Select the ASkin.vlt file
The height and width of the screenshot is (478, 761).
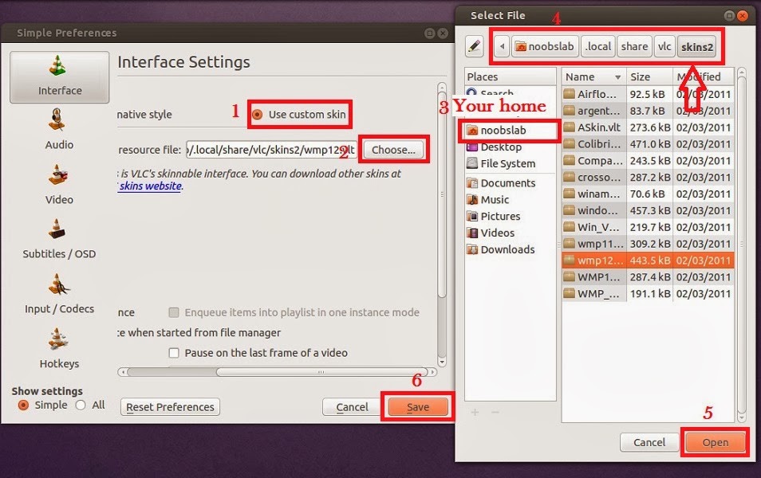648,127
